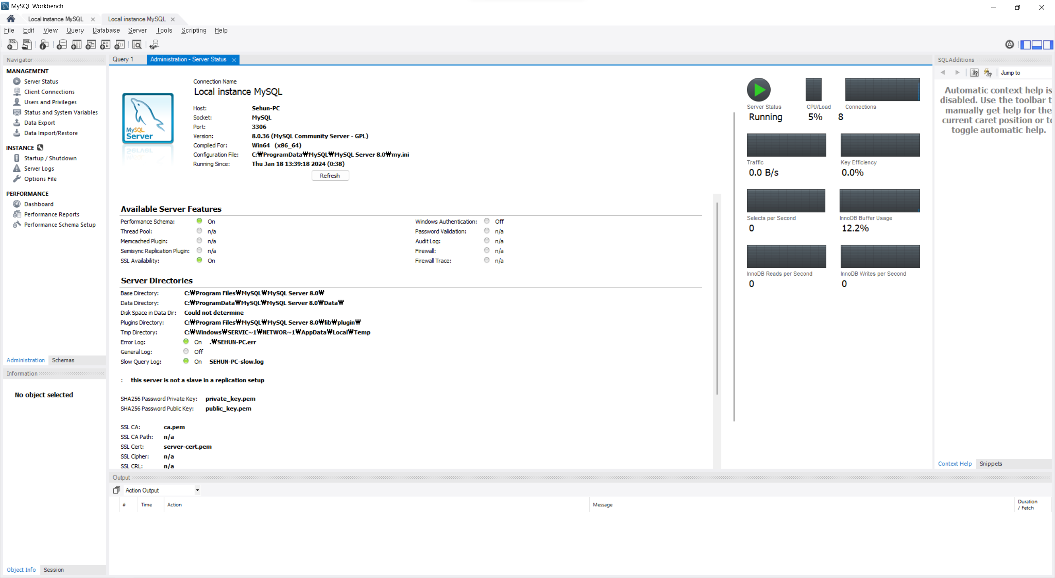
Task: Click the Server Logs icon
Action: coord(16,168)
